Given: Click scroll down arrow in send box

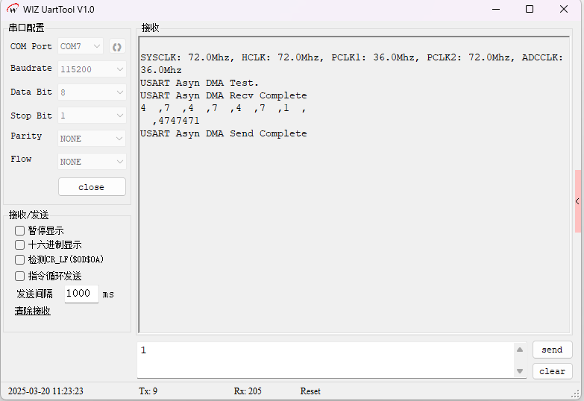Looking at the screenshot, I should [x=520, y=370].
